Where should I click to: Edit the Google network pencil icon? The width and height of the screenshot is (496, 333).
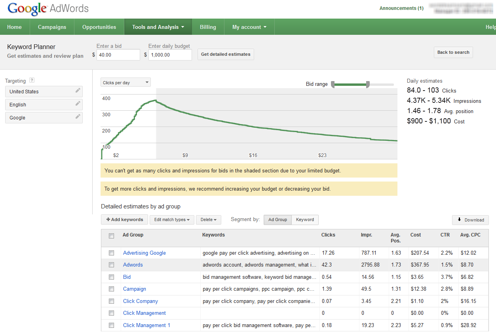pyautogui.click(x=78, y=117)
